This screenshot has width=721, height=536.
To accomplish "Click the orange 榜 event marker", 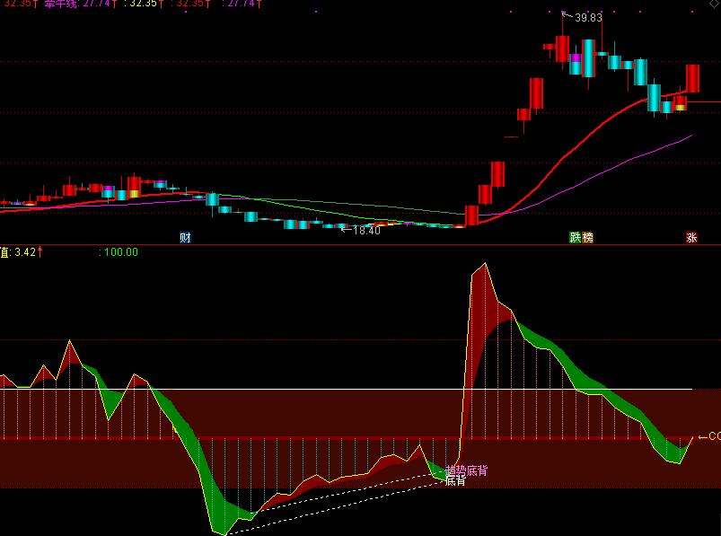I will coord(587,238).
